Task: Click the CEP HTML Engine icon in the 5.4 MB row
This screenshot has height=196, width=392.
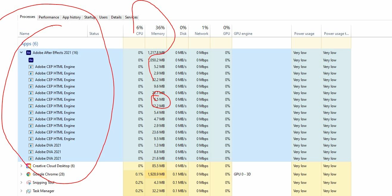Action: tap(31, 113)
